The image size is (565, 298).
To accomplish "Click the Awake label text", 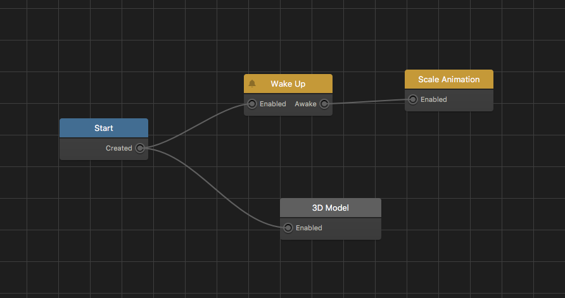I will [305, 104].
